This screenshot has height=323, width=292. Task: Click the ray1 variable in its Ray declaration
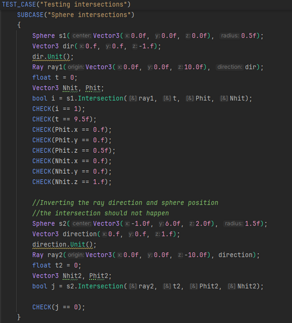coord(55,67)
